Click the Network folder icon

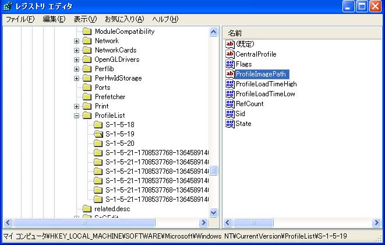pyautogui.click(x=87, y=41)
